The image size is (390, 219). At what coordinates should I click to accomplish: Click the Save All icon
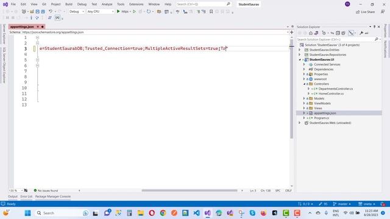click(43, 12)
